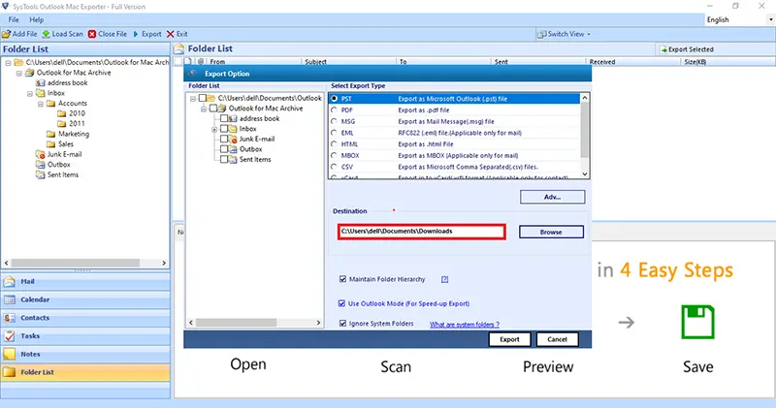Click the destination path input field
The height and width of the screenshot is (408, 776).
pyautogui.click(x=421, y=232)
